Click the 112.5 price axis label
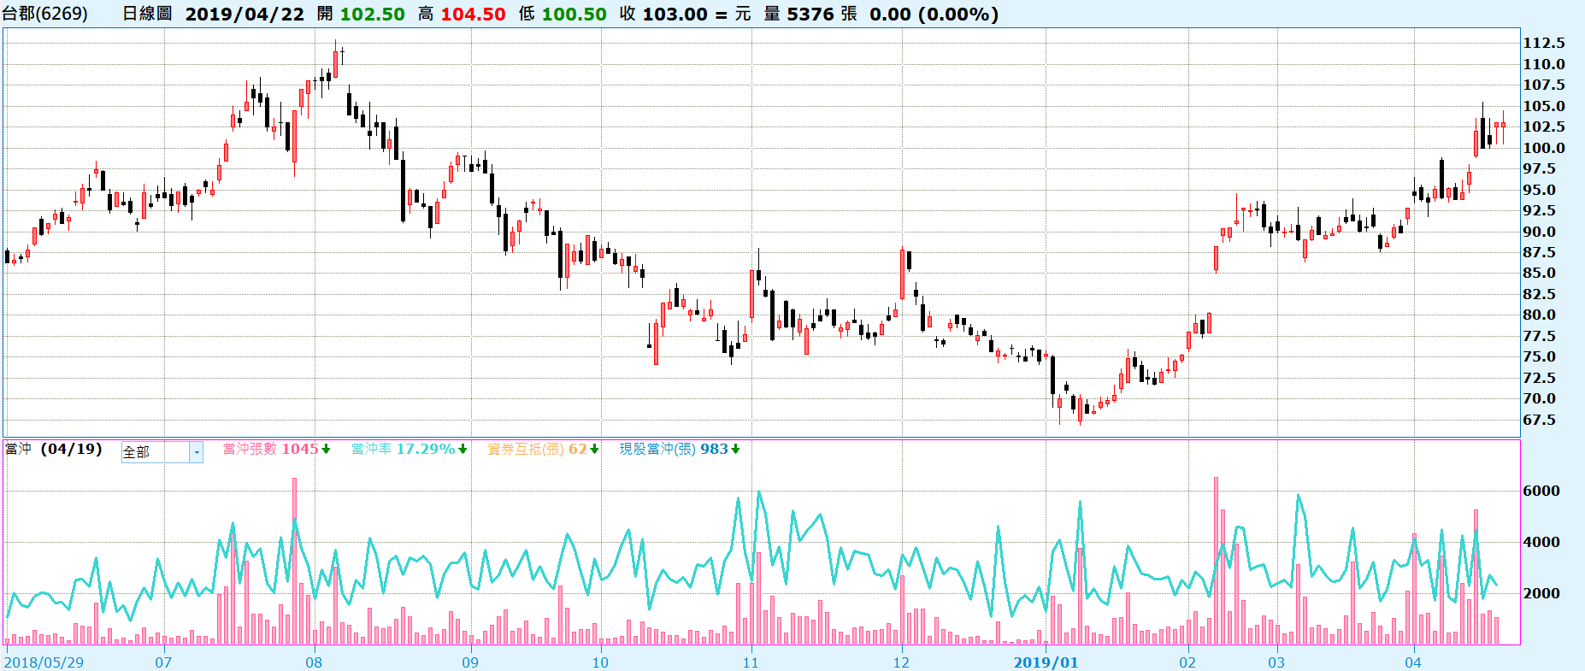 1544,43
